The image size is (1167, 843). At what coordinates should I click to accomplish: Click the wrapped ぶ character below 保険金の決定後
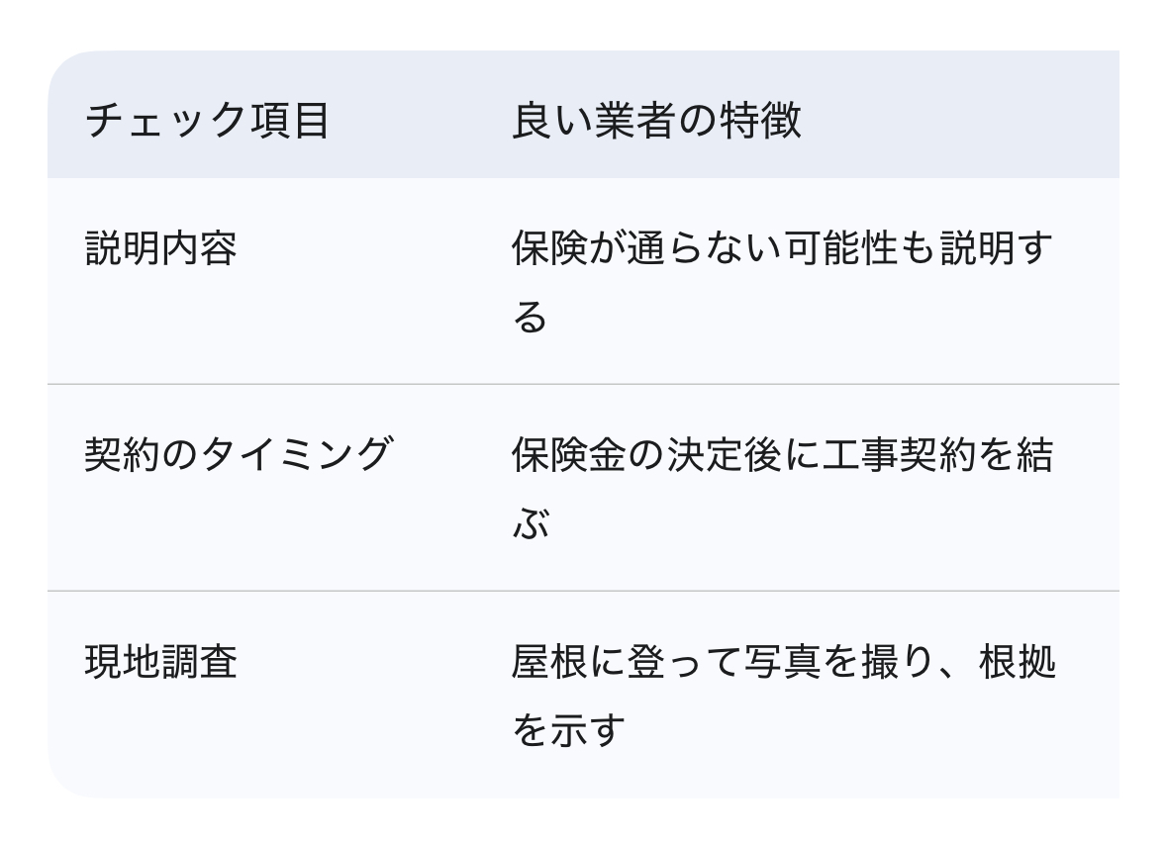tap(530, 524)
